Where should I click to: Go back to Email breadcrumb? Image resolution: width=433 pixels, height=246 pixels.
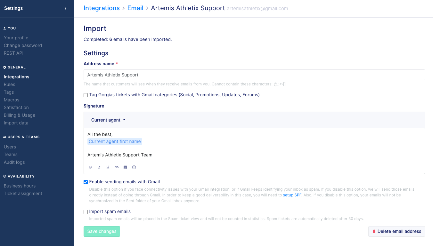coord(135,8)
